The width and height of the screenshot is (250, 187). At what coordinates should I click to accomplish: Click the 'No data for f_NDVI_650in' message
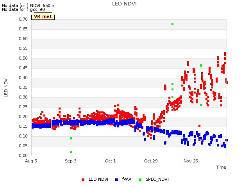[x=28, y=5]
